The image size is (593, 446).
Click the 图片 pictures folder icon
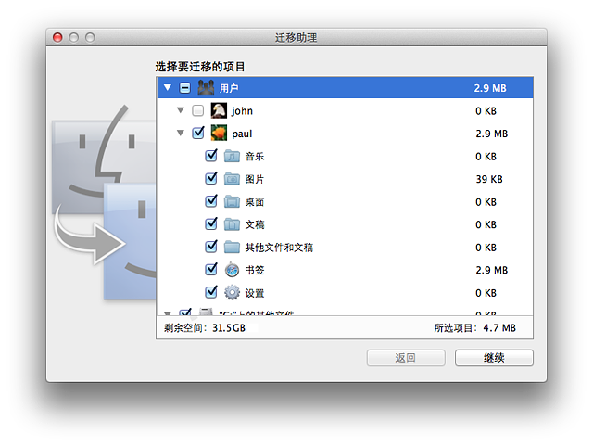[x=232, y=179]
